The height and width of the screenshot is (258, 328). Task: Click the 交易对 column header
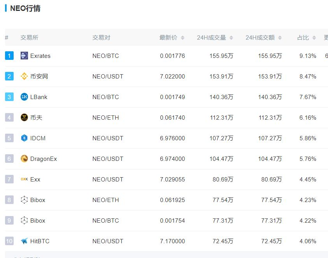click(x=101, y=38)
